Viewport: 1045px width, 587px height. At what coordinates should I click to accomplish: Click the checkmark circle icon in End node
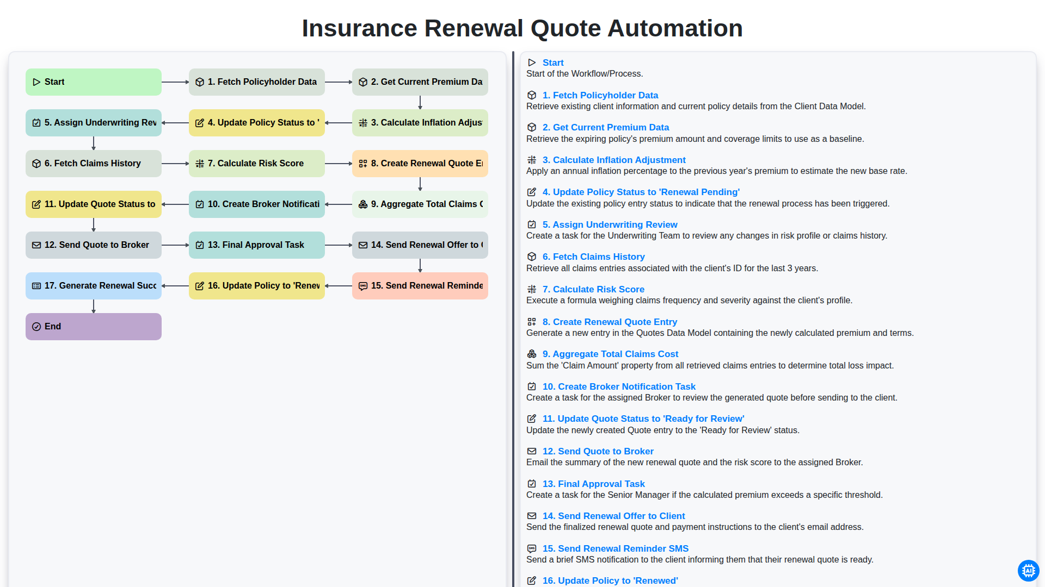click(x=36, y=327)
